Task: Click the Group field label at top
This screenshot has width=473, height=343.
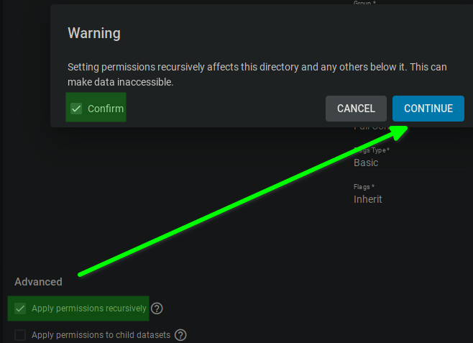Action: (x=364, y=4)
